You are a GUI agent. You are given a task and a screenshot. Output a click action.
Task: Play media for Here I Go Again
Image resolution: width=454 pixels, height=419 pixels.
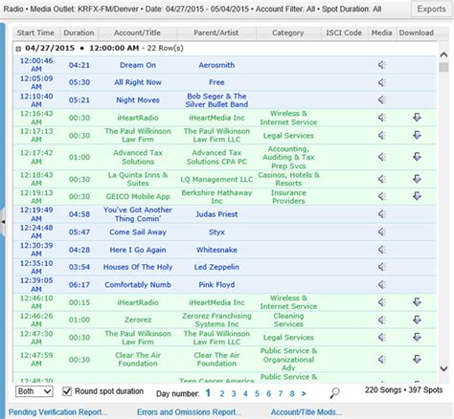[382, 250]
